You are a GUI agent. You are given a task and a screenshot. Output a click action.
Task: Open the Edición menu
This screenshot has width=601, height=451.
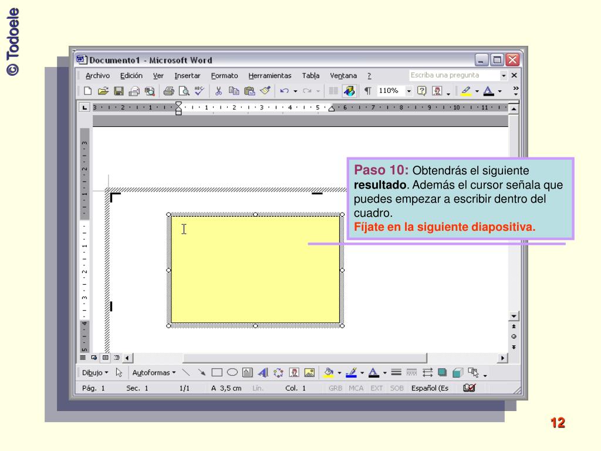click(x=131, y=76)
